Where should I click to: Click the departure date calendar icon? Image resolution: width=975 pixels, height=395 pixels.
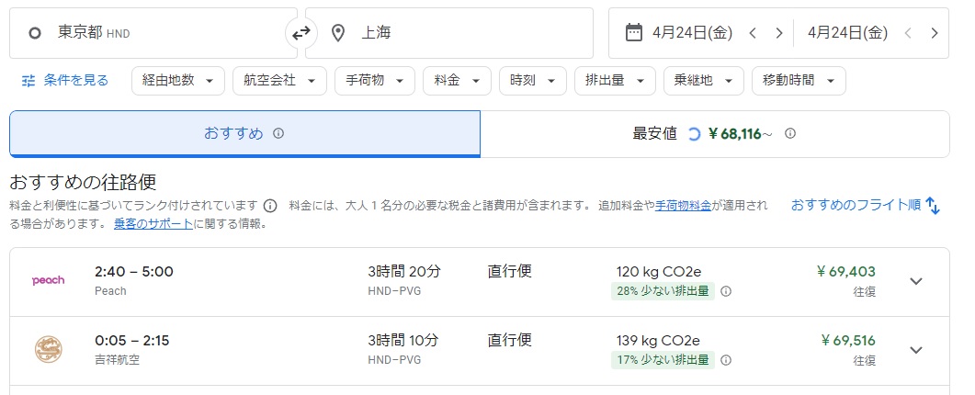(x=633, y=33)
